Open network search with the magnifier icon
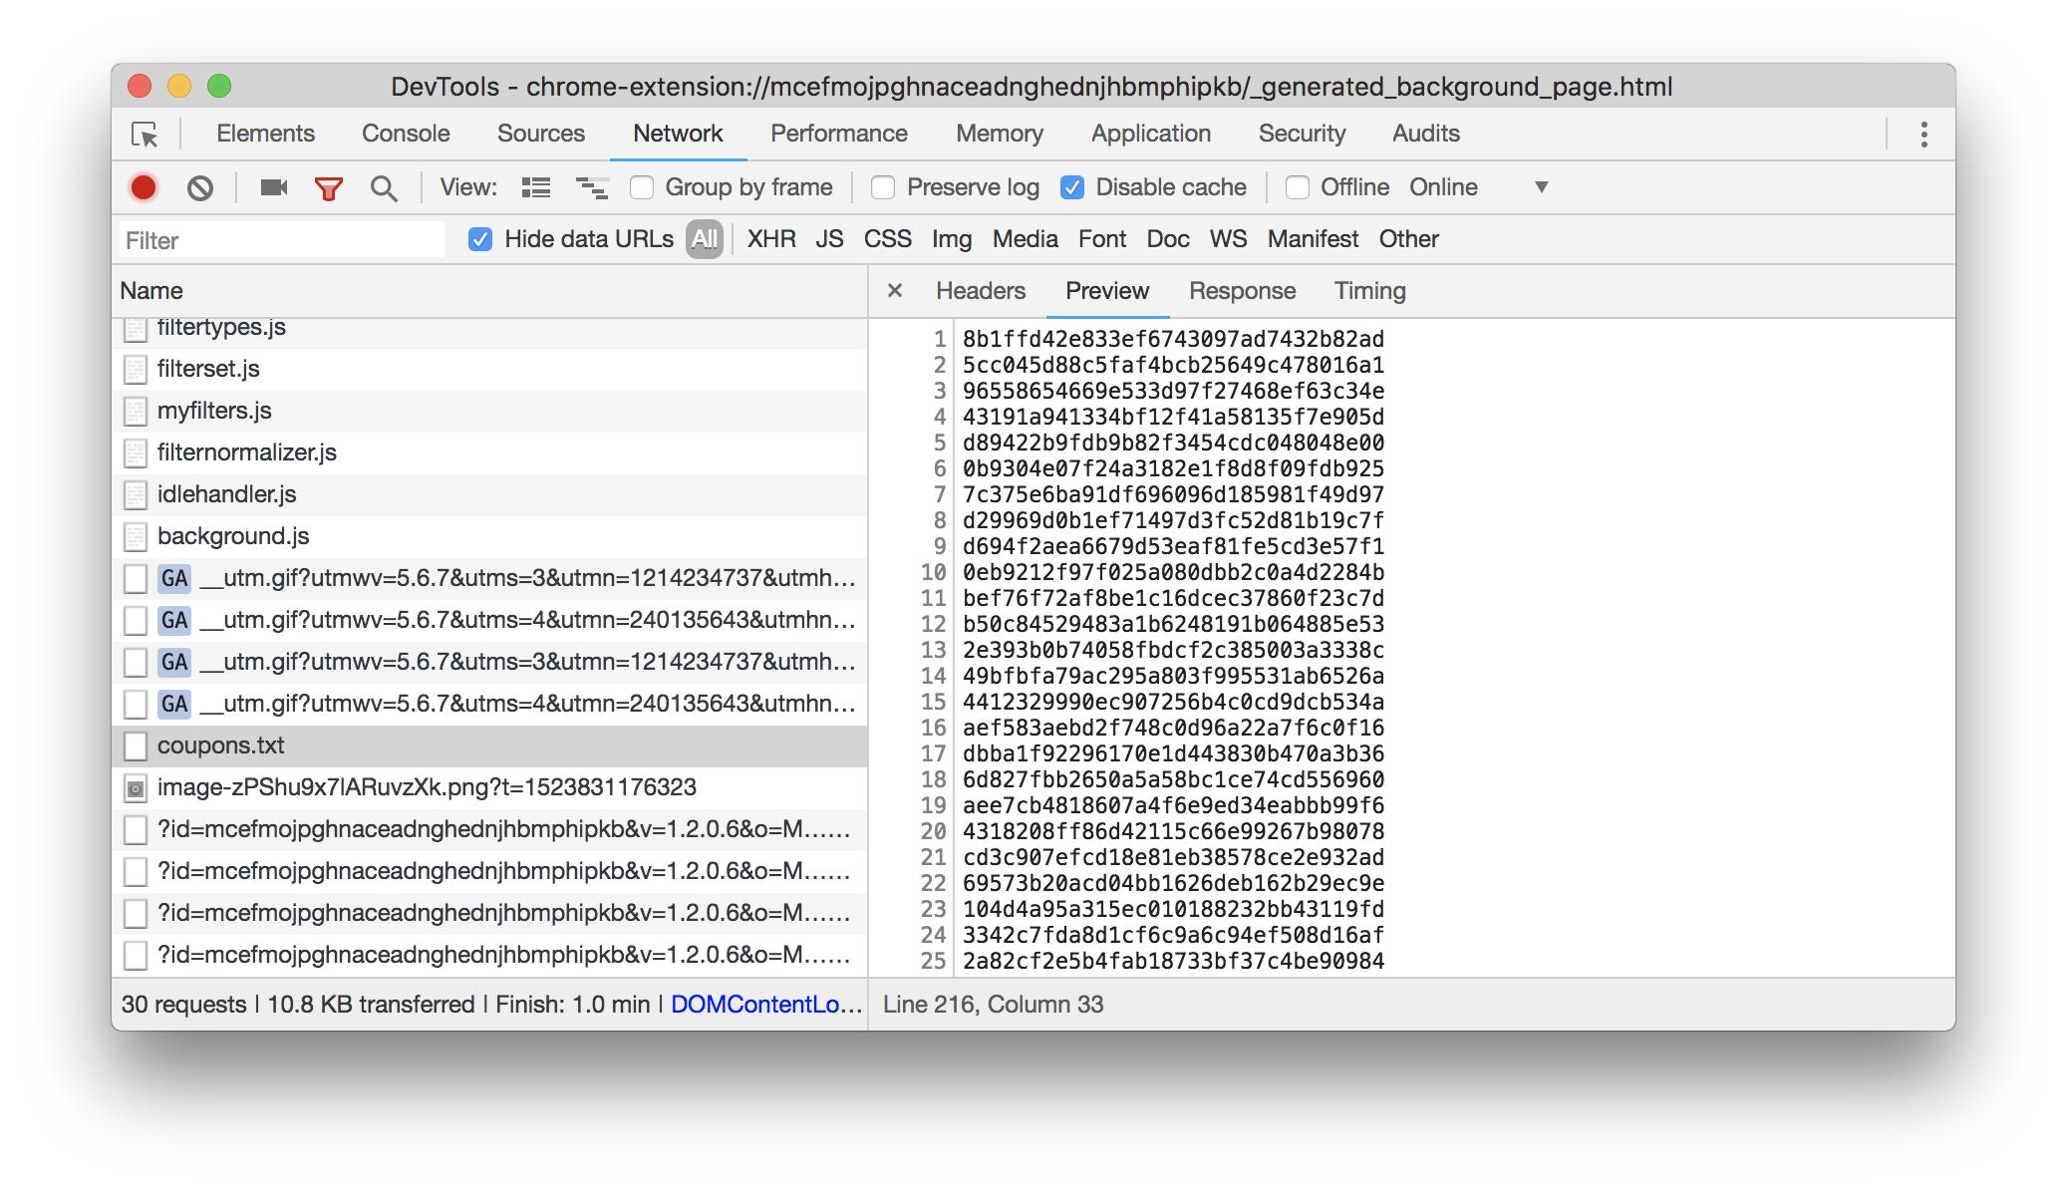Screen dimensions: 2067x1190 pos(383,187)
